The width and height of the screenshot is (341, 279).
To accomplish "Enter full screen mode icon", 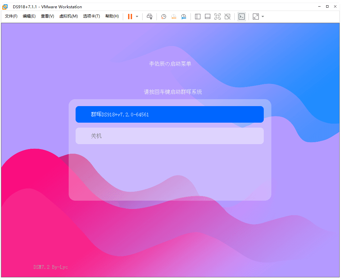I will 218,17.
